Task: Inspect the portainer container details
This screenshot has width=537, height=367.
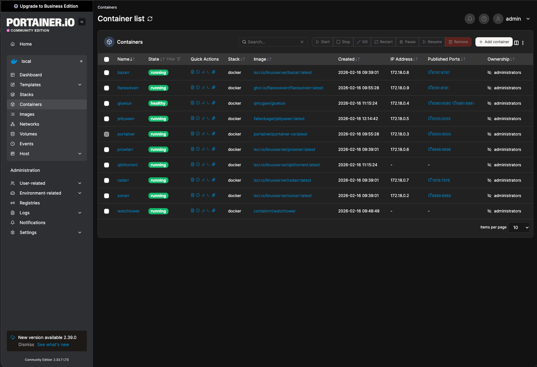Action: point(197,133)
